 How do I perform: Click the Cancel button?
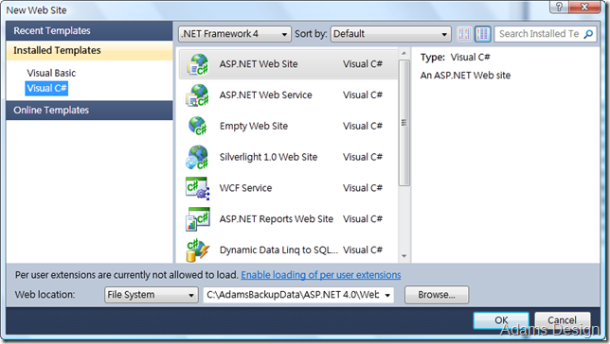(562, 320)
